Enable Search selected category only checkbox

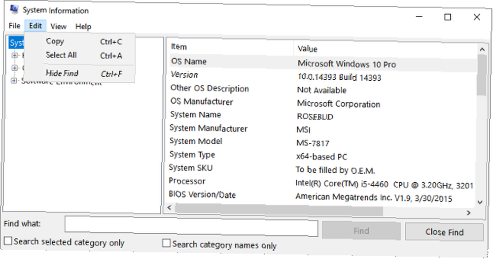8,241
